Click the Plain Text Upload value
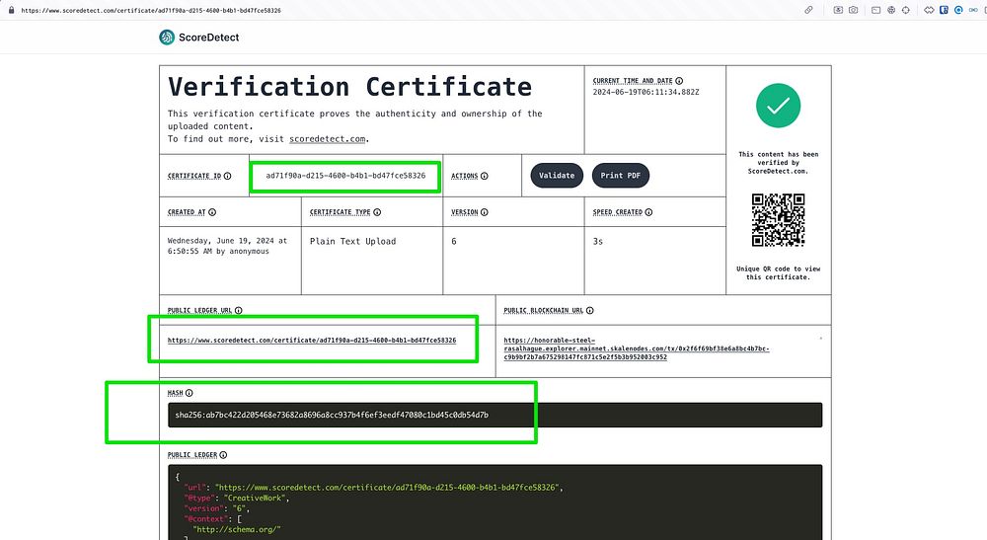 coord(352,241)
